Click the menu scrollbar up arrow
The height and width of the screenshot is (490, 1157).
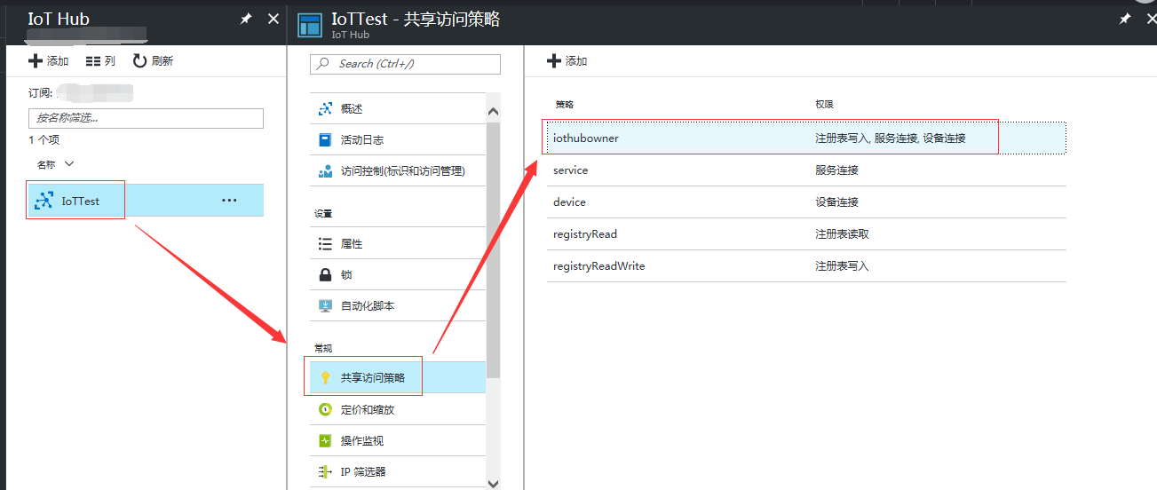point(494,111)
